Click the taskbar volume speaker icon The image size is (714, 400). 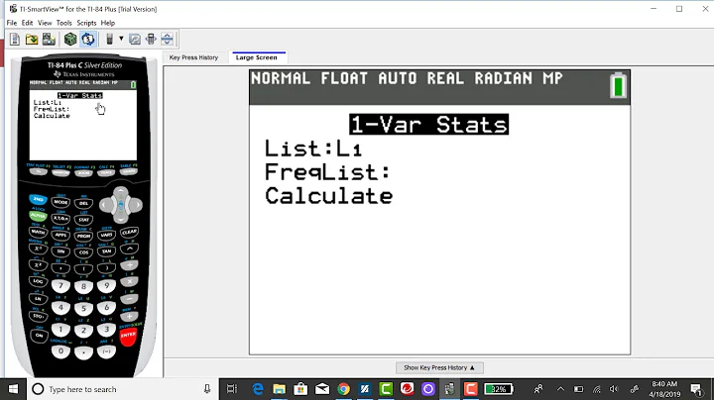coord(614,389)
